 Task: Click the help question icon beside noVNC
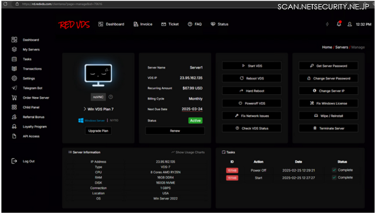point(111,97)
